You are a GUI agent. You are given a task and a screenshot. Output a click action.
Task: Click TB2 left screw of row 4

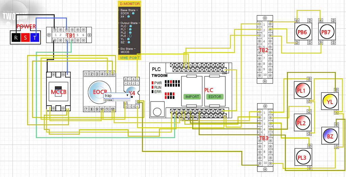point(260,41)
